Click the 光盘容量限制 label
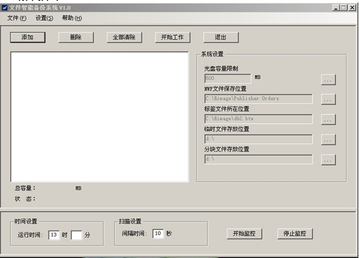This screenshot has width=359, height=258. coord(221,68)
